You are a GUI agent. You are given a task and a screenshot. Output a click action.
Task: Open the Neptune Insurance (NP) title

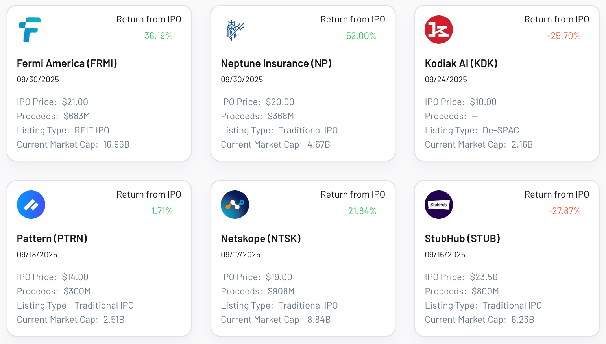coord(276,63)
